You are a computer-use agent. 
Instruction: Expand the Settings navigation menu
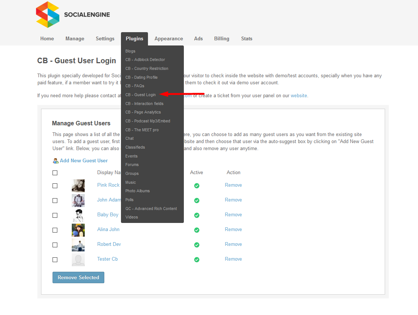click(105, 39)
